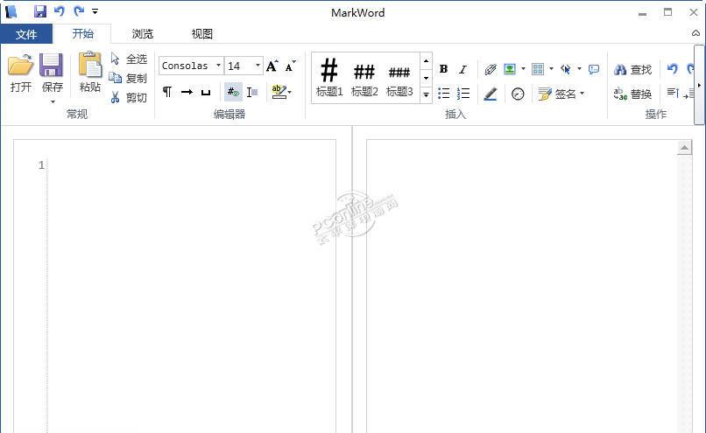706x433 pixels.
Task: Click the ribbon undo arrow in 操作 group
Action: pyautogui.click(x=673, y=69)
